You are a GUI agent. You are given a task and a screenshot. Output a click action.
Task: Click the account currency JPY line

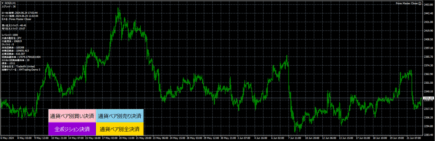(x=12, y=38)
